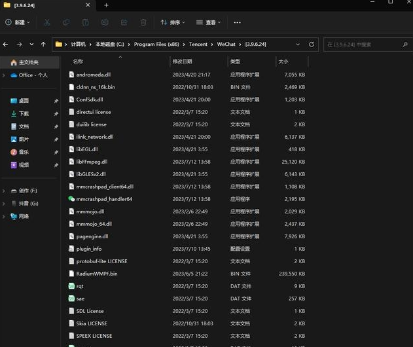Select the mmmojo_64.dll file

click(187, 224)
